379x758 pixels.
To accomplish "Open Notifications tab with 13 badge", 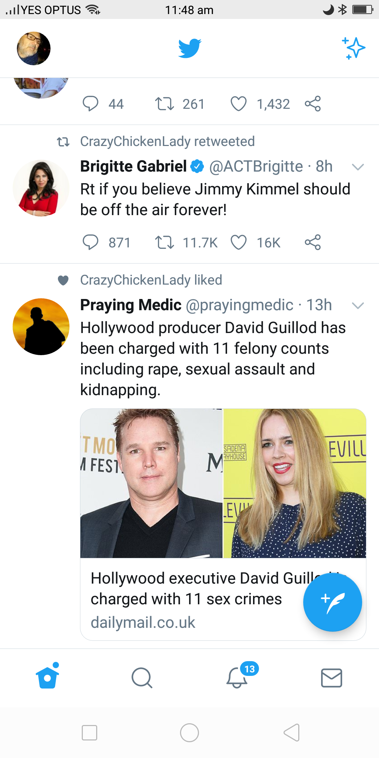I will tap(237, 677).
